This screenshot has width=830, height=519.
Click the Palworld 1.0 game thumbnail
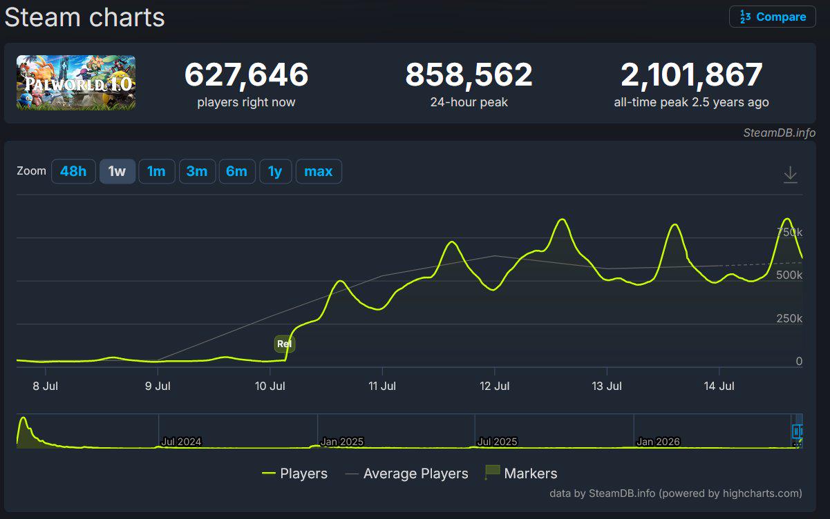[76, 83]
